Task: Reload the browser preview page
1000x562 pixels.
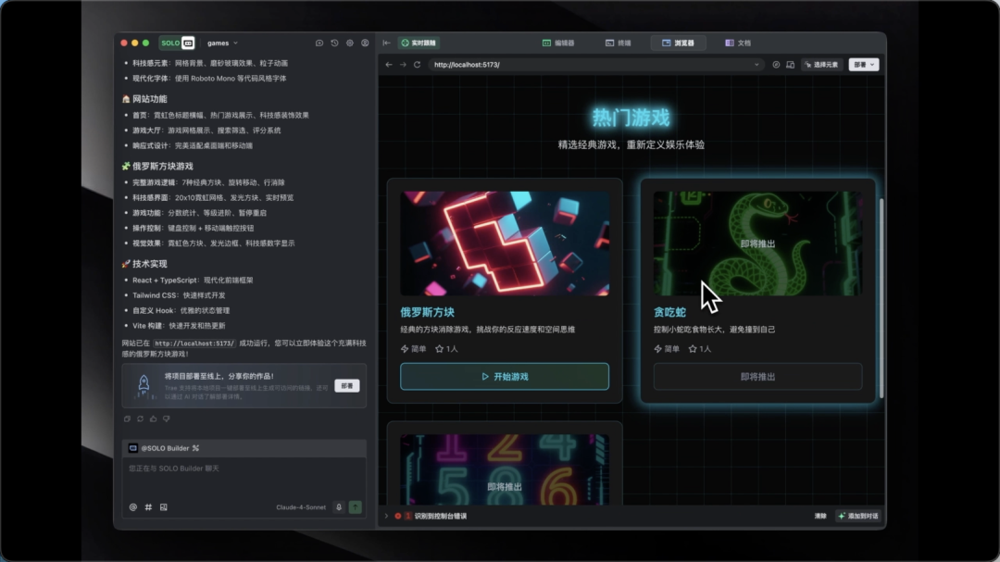Action: coord(417,65)
